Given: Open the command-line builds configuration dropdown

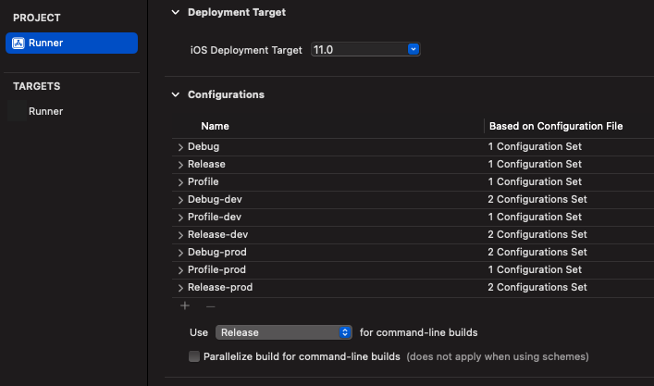Looking at the screenshot, I should click(284, 332).
